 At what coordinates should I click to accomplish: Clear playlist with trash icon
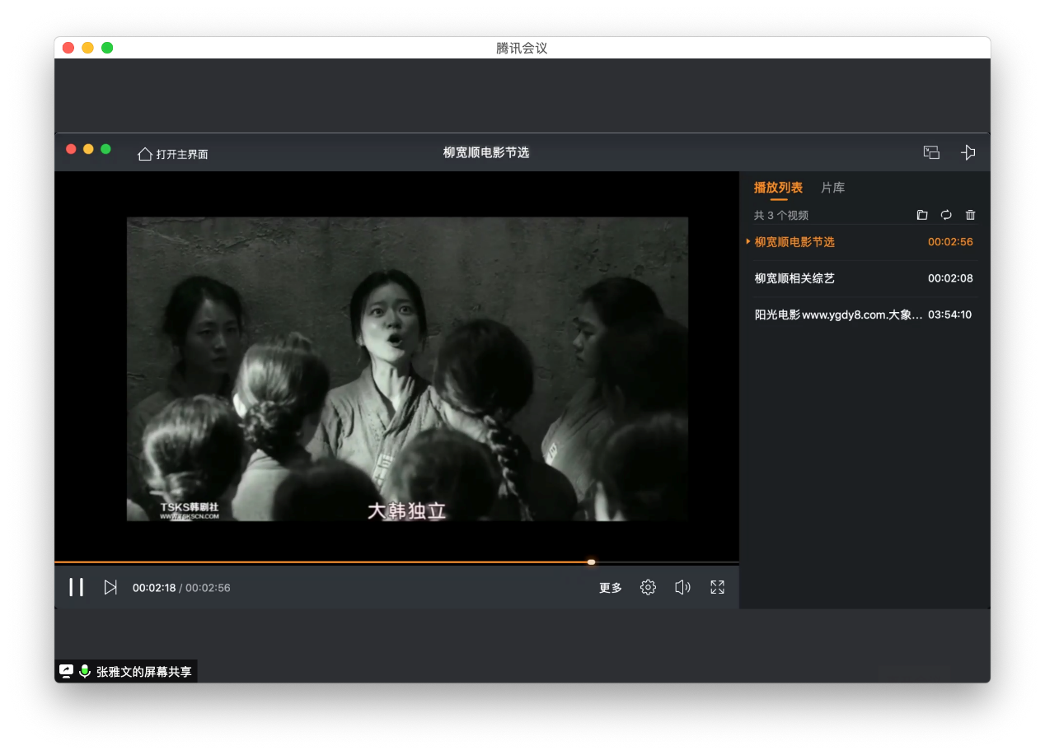coord(970,215)
